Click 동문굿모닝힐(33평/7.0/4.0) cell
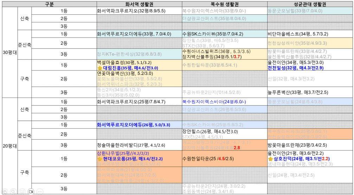Screen dimensions: 354x195 (310, 11)
